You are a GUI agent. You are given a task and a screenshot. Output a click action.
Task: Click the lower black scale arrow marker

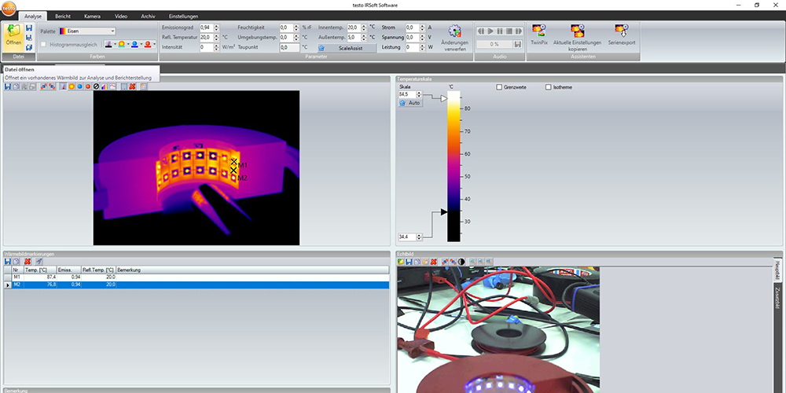click(444, 212)
